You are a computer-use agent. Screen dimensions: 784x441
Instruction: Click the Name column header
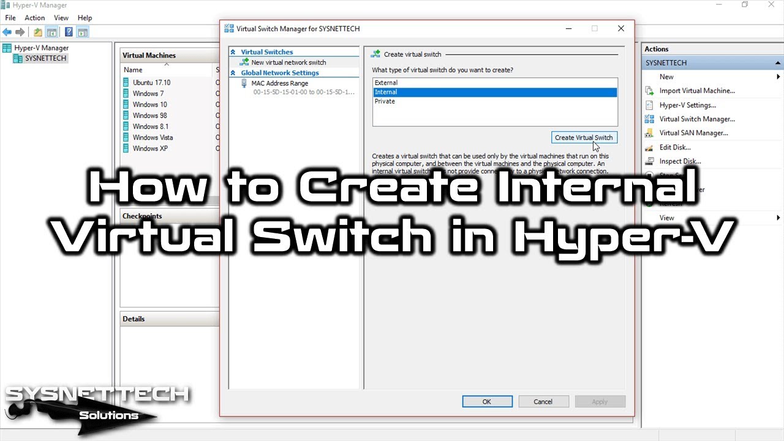point(167,70)
